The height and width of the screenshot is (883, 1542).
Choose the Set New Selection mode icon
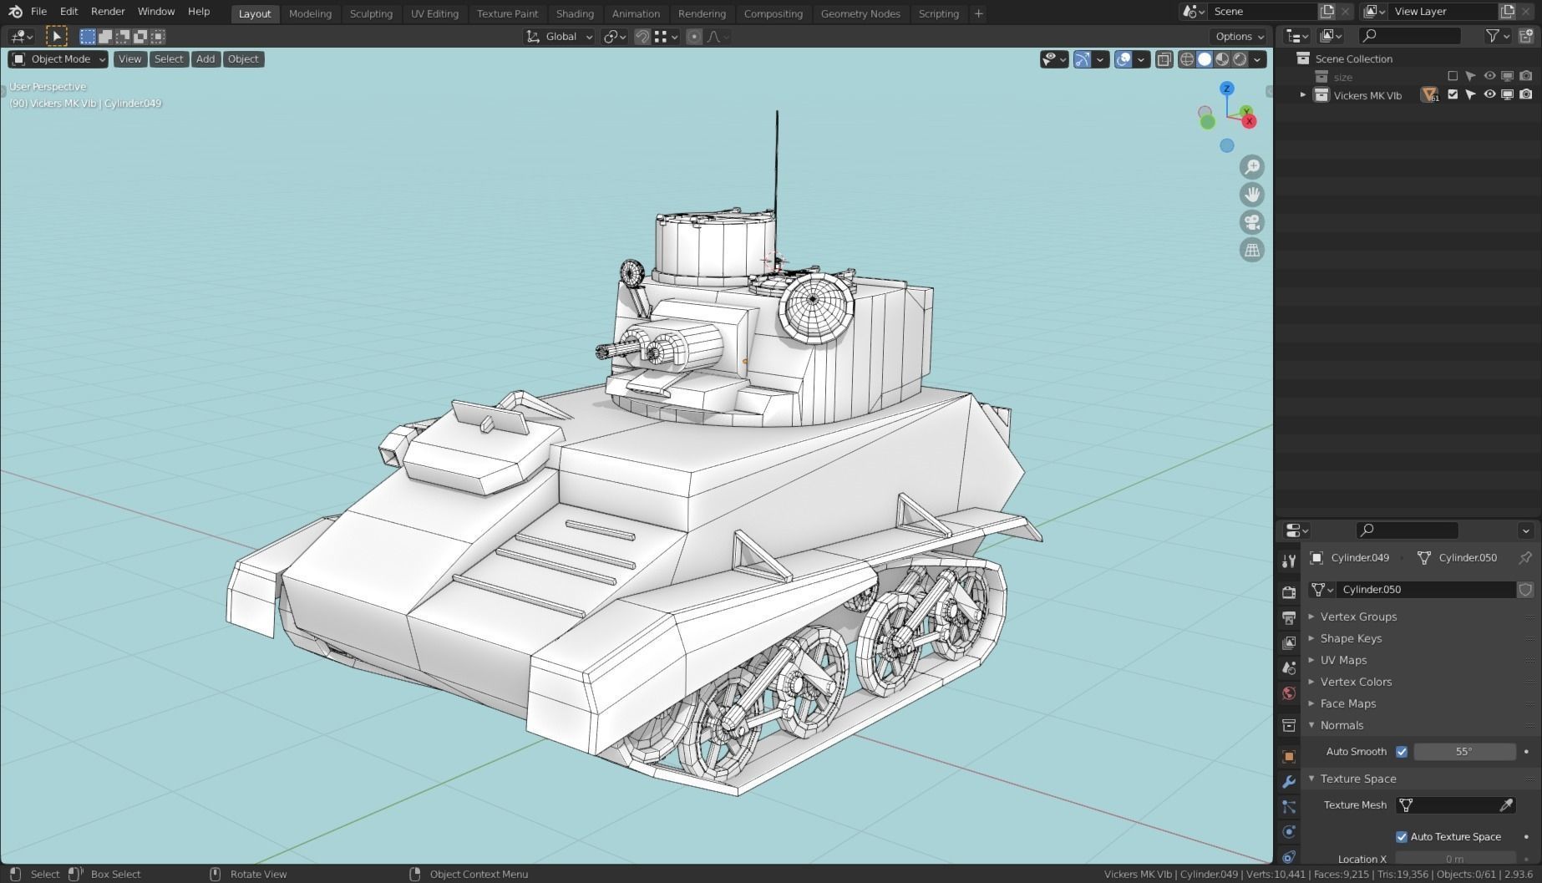pos(88,36)
